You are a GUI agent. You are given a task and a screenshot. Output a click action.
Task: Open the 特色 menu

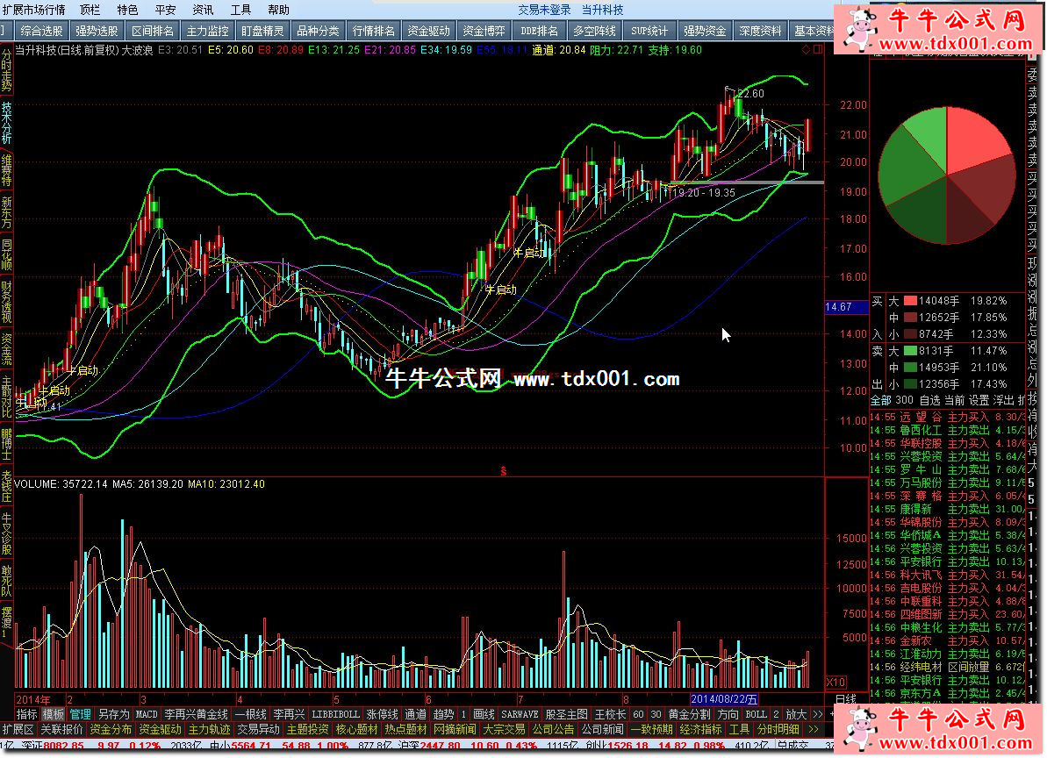[x=127, y=10]
